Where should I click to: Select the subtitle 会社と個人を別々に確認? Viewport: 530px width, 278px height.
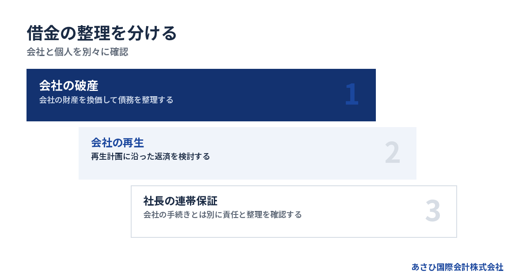[x=77, y=52]
